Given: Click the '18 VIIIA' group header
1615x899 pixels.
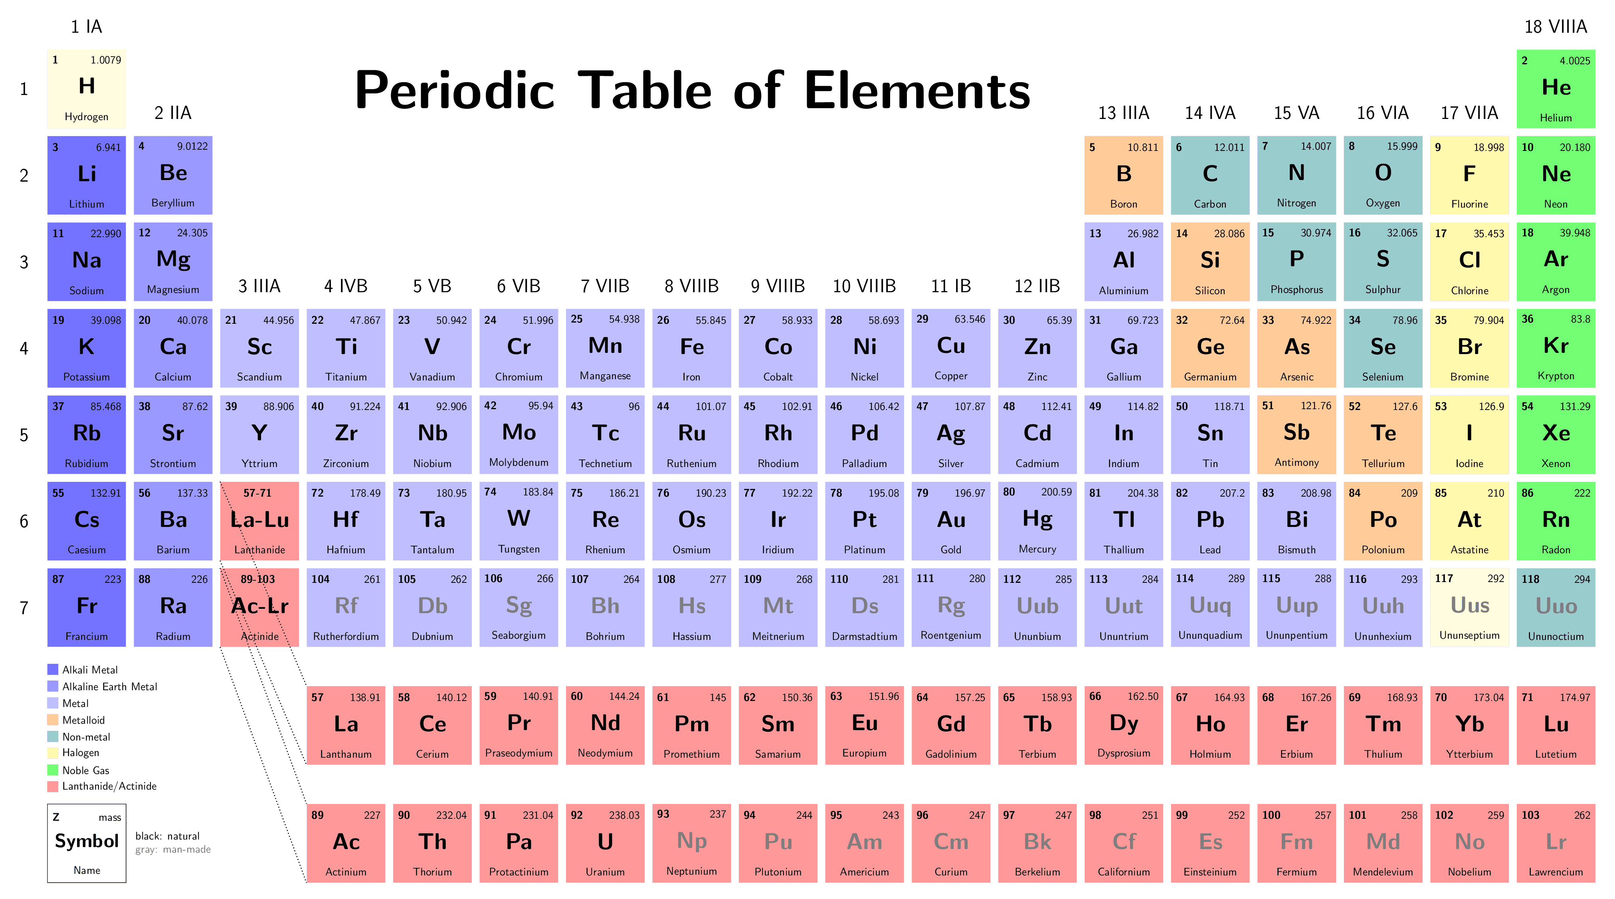Looking at the screenshot, I should pyautogui.click(x=1556, y=27).
